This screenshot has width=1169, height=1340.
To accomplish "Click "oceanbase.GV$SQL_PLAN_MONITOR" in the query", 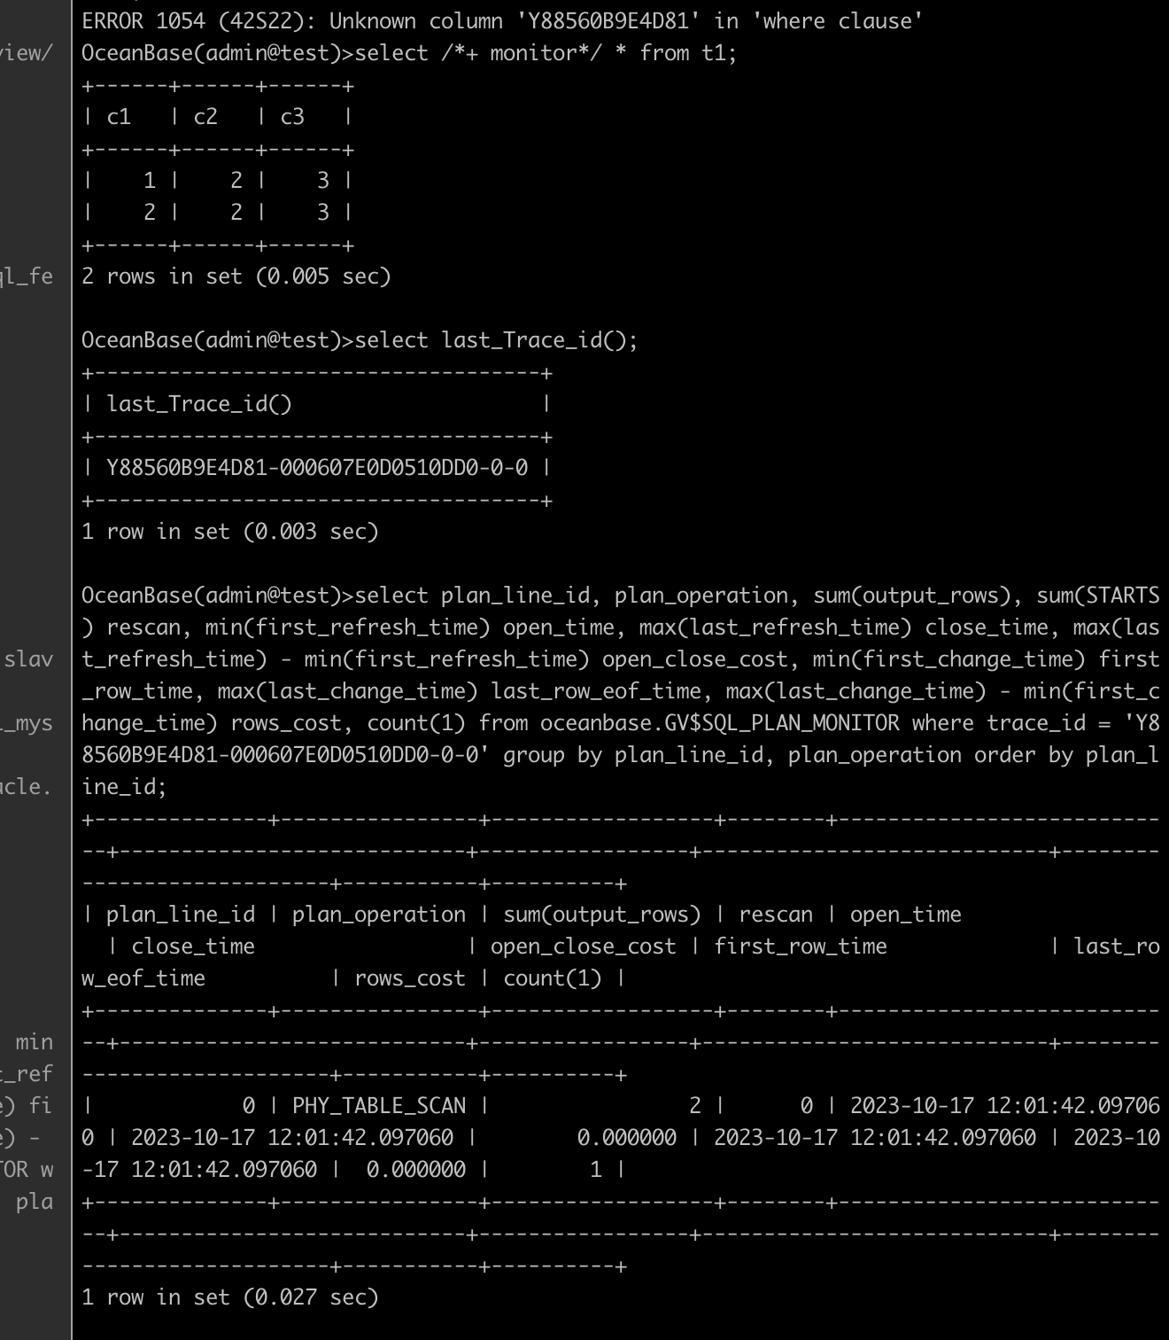I will point(720,723).
